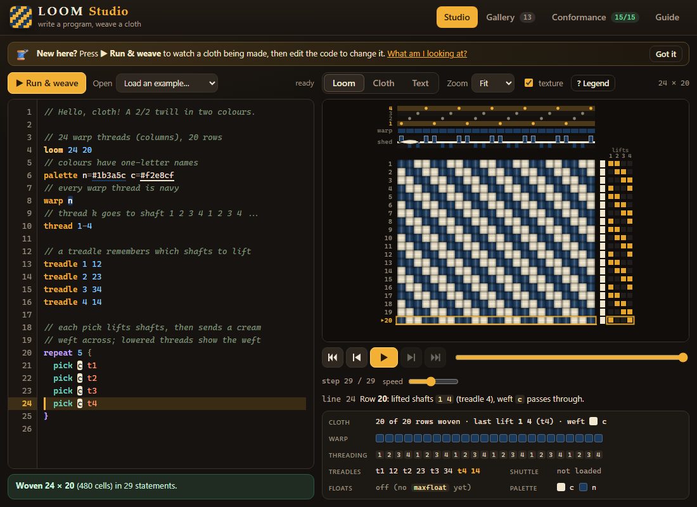The height and width of the screenshot is (507, 697).
Task: Click code line 'pick c t2'
Action: [x=75, y=378]
